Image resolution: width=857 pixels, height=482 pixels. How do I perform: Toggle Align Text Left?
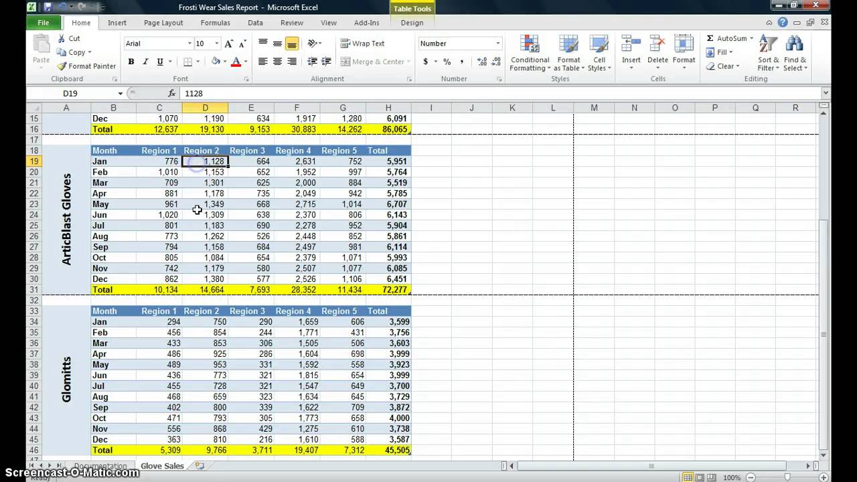(263, 62)
